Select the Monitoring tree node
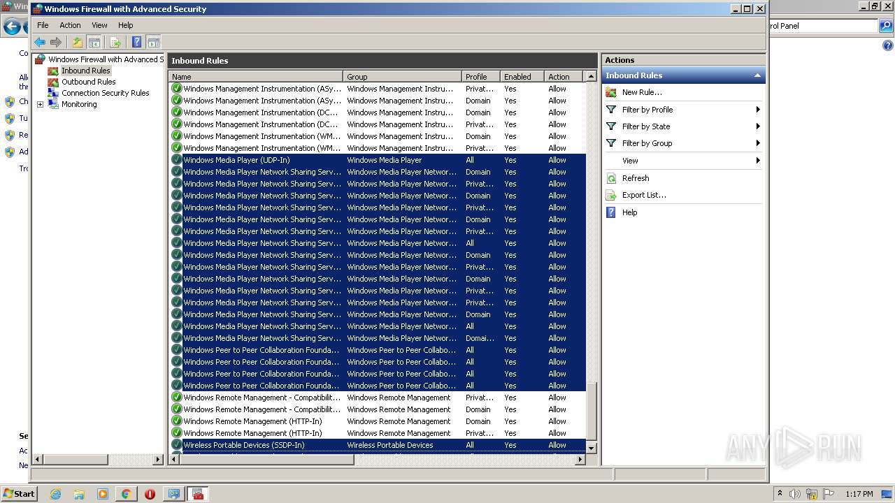The image size is (895, 503). coord(79,104)
